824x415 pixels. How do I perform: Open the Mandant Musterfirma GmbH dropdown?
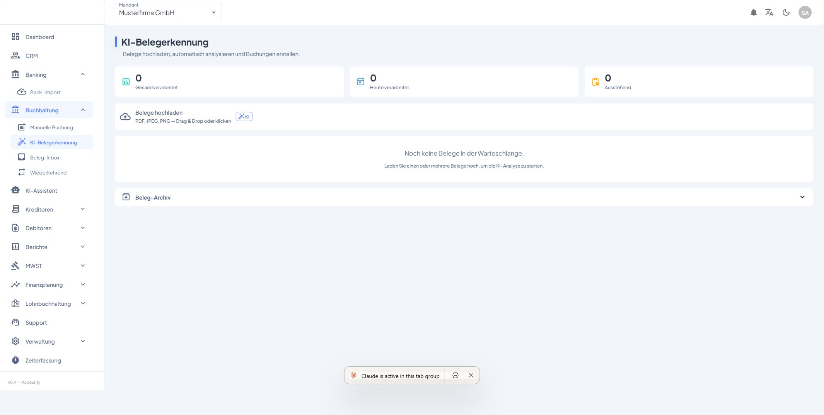pos(167,12)
